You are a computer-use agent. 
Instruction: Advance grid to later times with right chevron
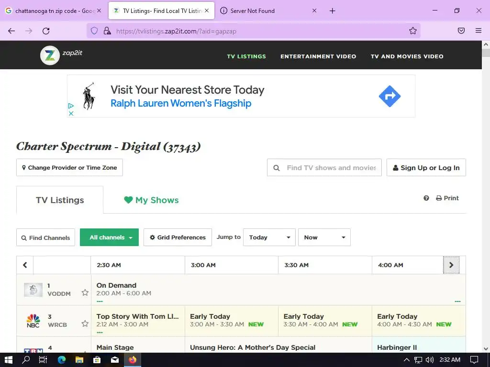tap(451, 265)
